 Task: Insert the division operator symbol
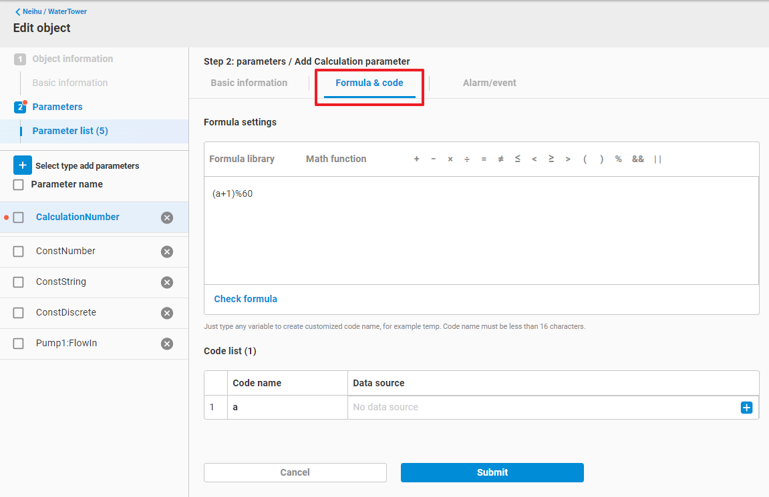(x=467, y=159)
